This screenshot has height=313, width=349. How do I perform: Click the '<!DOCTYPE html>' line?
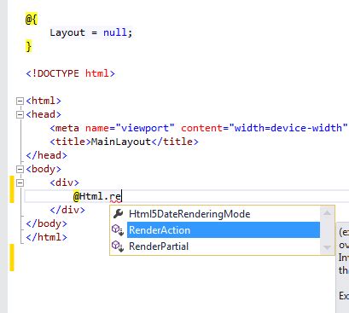click(70, 73)
